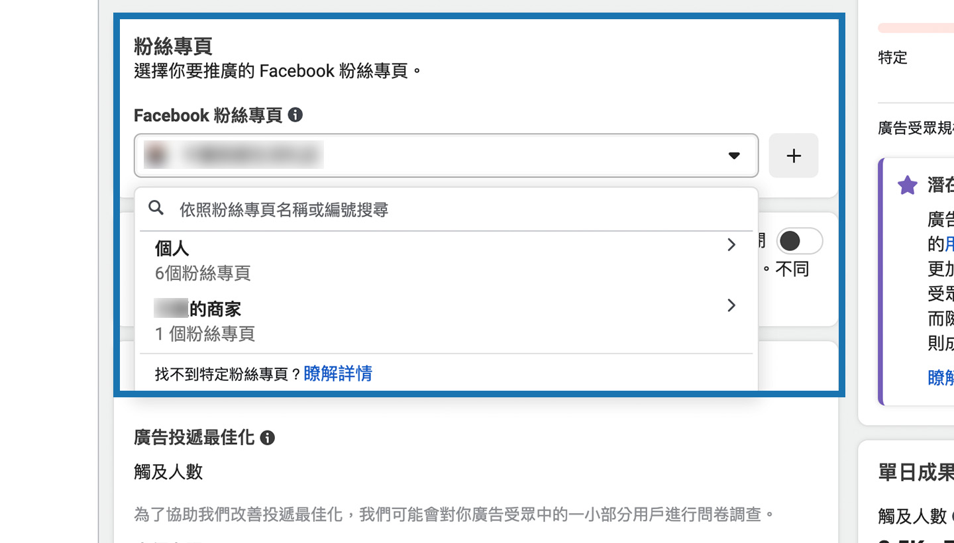Click the blurred page avatar in the selector
The width and height of the screenshot is (954, 543).
tap(156, 156)
